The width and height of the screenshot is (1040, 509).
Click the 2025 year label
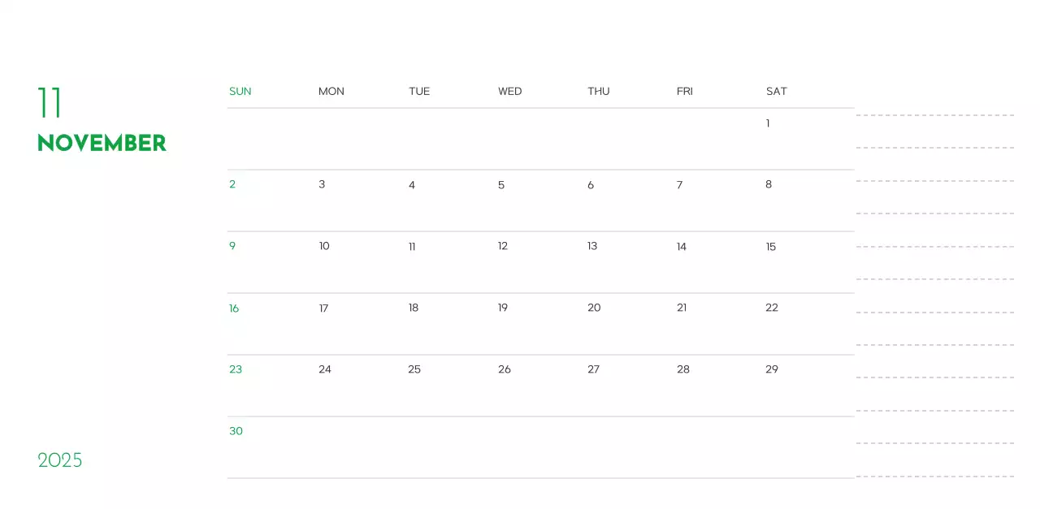[x=60, y=460]
